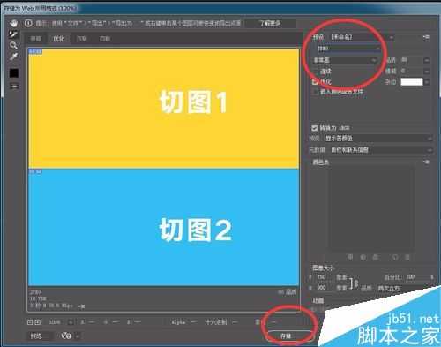Click the Learn More (了解更多) button
The width and height of the screenshot is (441, 347).
point(270,23)
